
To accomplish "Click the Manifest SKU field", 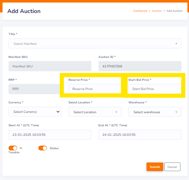I will pos(50,66).
